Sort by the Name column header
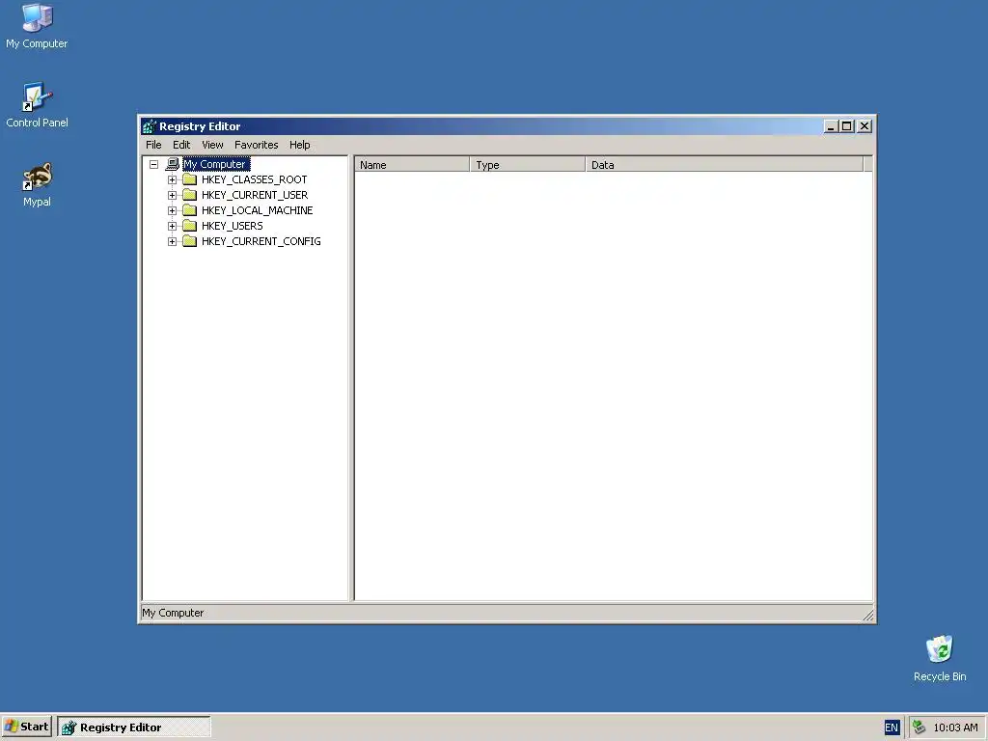 click(412, 164)
